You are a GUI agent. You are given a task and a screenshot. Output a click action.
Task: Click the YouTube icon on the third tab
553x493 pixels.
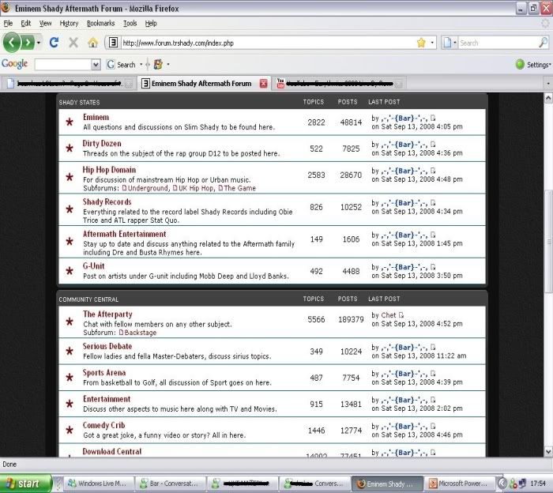[x=280, y=83]
